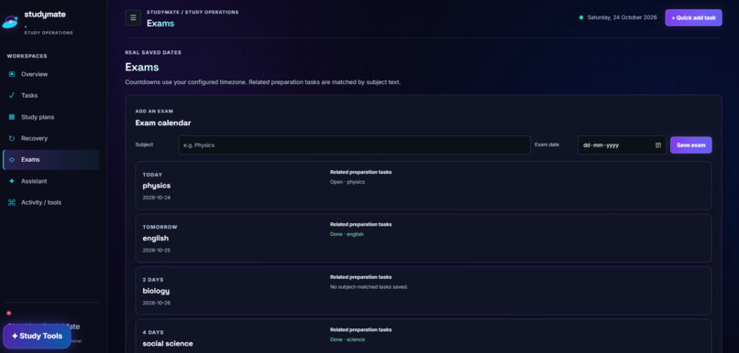Click the STUDYMATE / STUDY OPERATIONS breadcrumb
Viewport: 739px width, 353px height.
click(x=193, y=12)
